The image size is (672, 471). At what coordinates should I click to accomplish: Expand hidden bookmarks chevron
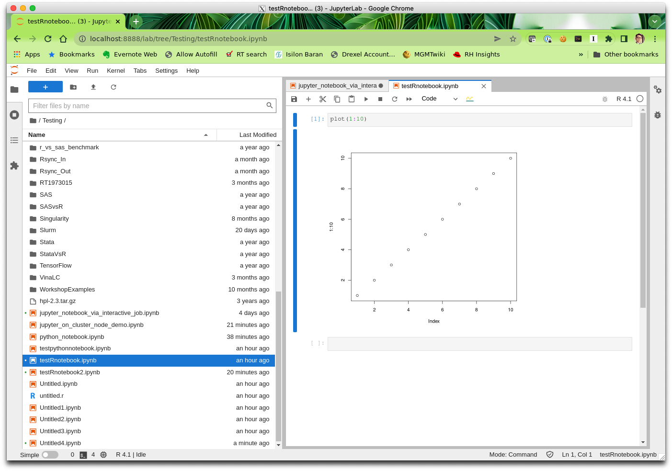click(x=581, y=55)
